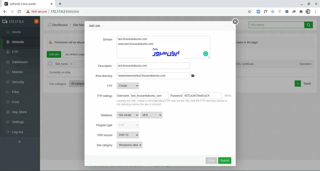Close the Add site dialog via X icon
This screenshot has width=320, height=171.
[235, 22]
